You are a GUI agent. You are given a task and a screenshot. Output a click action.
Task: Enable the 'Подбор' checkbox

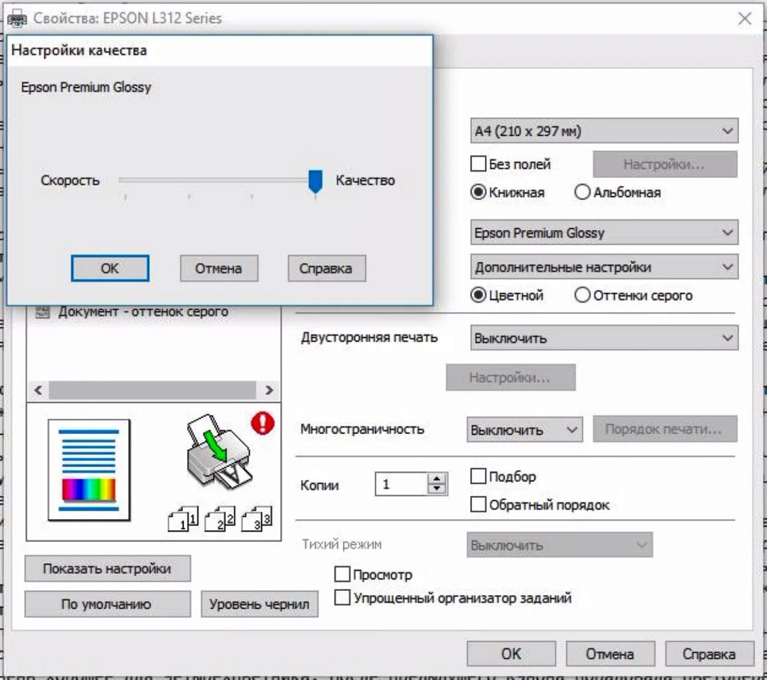(x=478, y=476)
